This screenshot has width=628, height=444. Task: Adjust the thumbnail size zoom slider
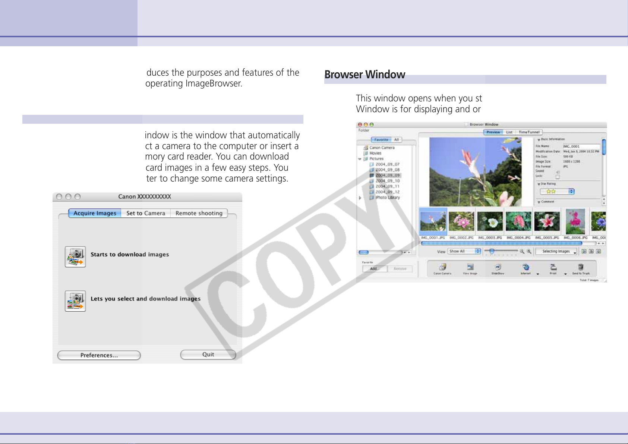click(492, 251)
